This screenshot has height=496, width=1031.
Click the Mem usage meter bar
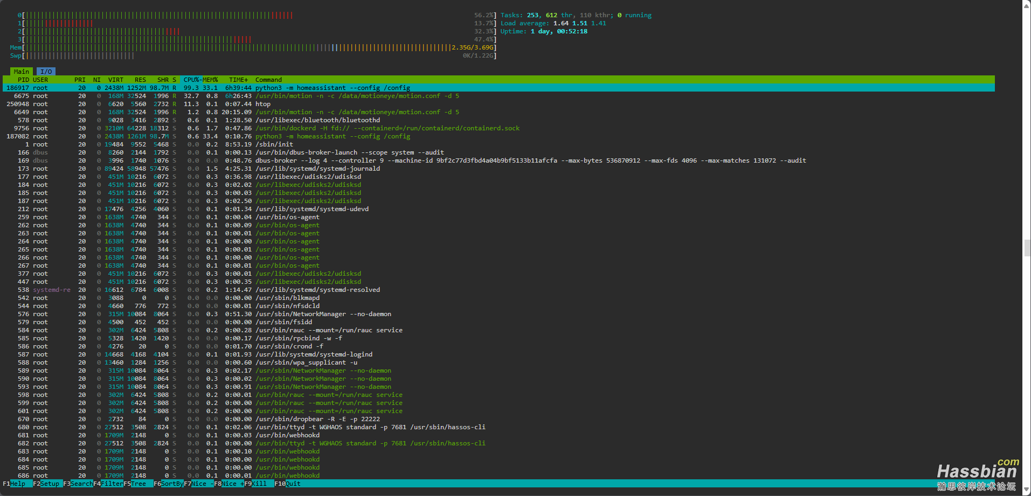click(x=253, y=47)
